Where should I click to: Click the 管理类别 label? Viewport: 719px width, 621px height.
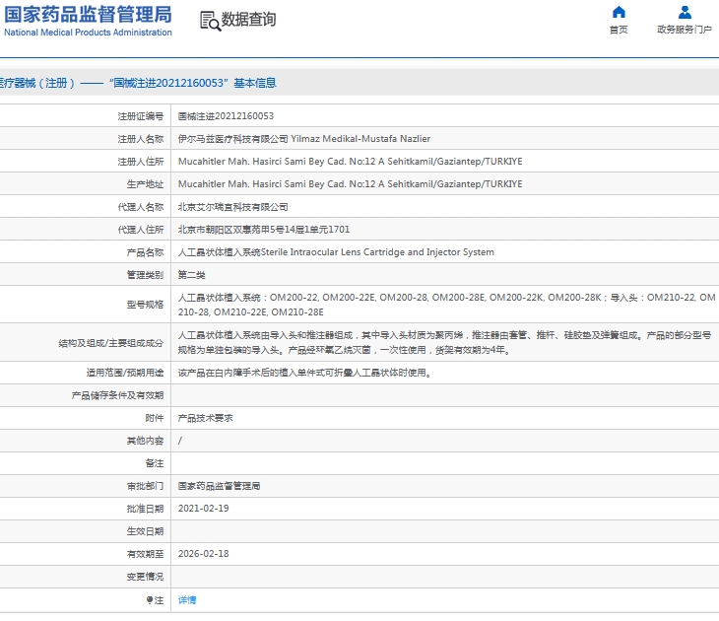(145, 275)
